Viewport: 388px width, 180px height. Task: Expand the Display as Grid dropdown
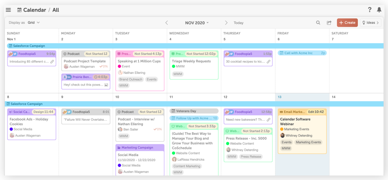(34, 22)
